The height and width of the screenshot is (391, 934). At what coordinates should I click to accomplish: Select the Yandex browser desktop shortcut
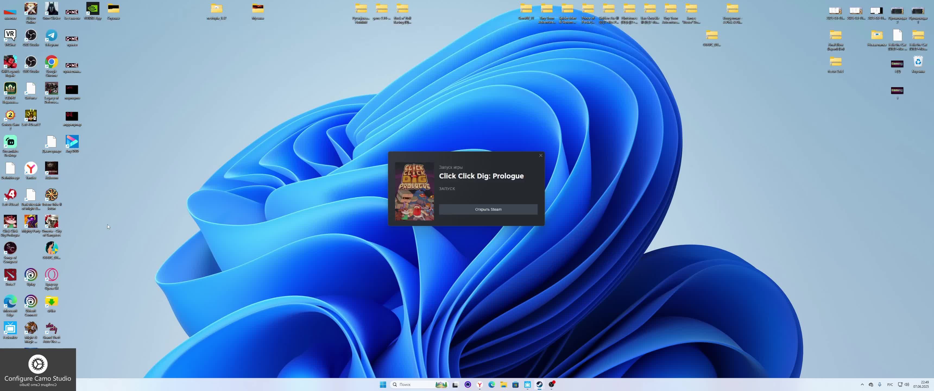[x=31, y=171]
